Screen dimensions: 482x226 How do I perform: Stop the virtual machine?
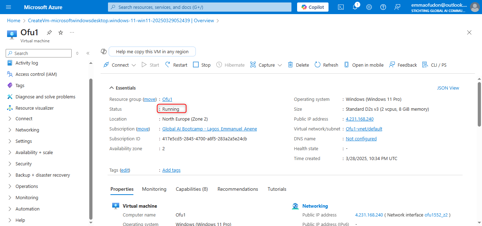[202, 65]
